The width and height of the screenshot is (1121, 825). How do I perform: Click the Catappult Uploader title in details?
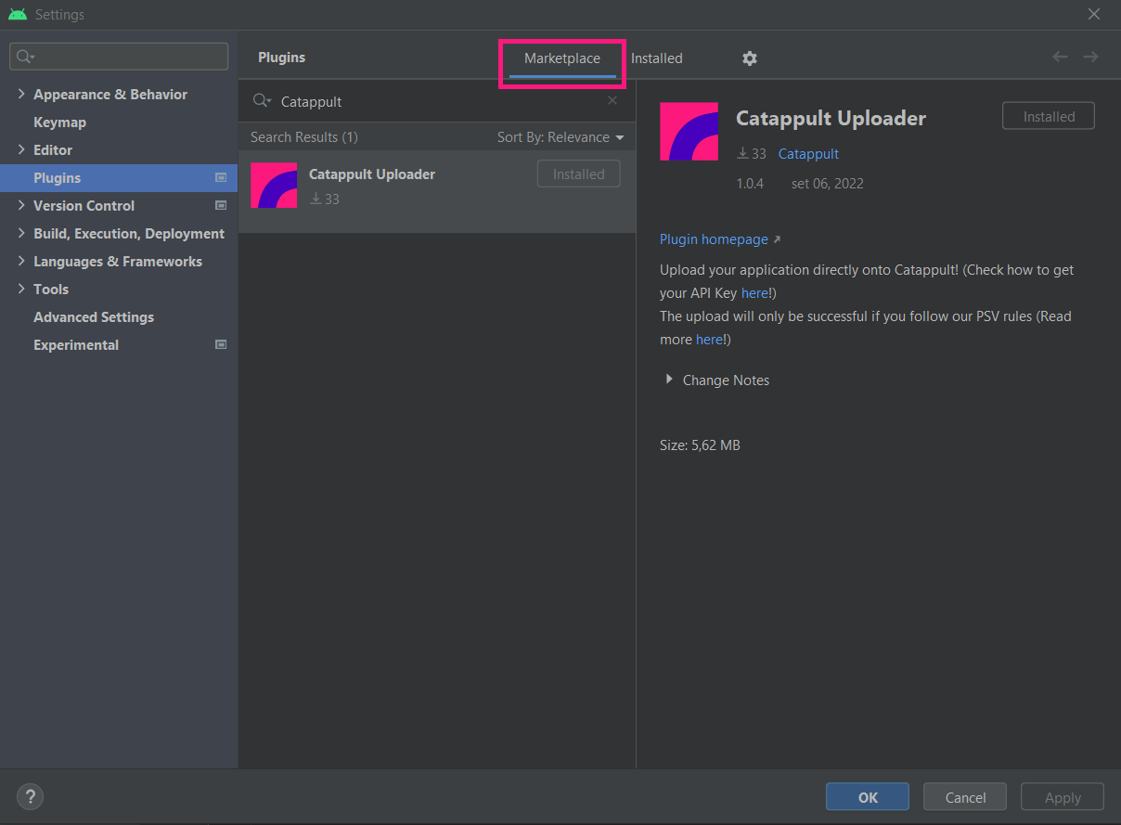coord(831,119)
